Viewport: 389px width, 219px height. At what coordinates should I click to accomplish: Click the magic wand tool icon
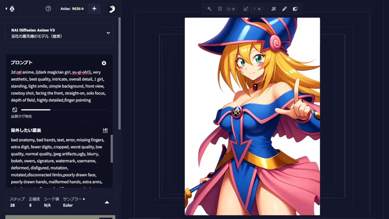click(x=274, y=9)
